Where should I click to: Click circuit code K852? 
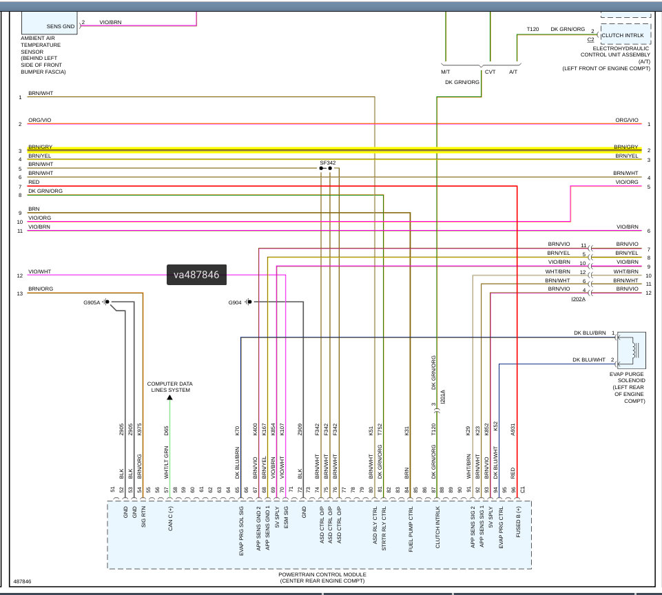(486, 430)
